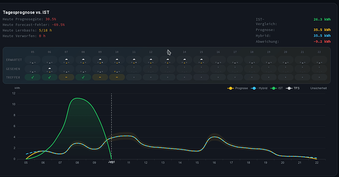The height and width of the screenshot is (177, 339).
Task: Click the observed weather icon for hour 06
Action: [50, 69]
